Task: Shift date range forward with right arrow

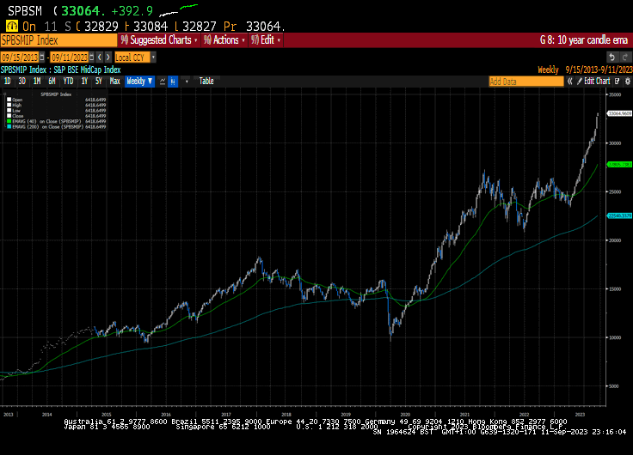Action: tap(108, 58)
